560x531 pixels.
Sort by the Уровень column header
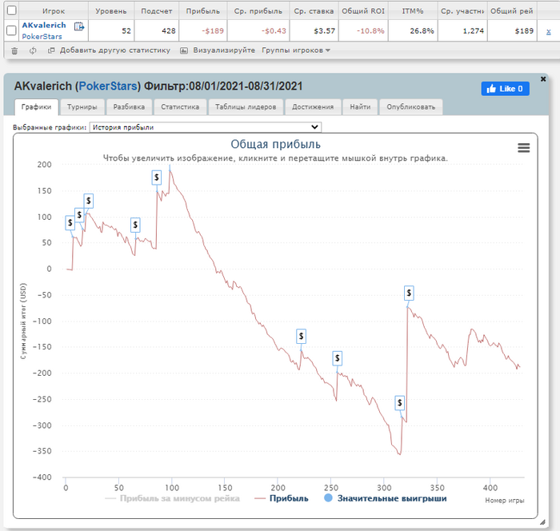pos(111,11)
